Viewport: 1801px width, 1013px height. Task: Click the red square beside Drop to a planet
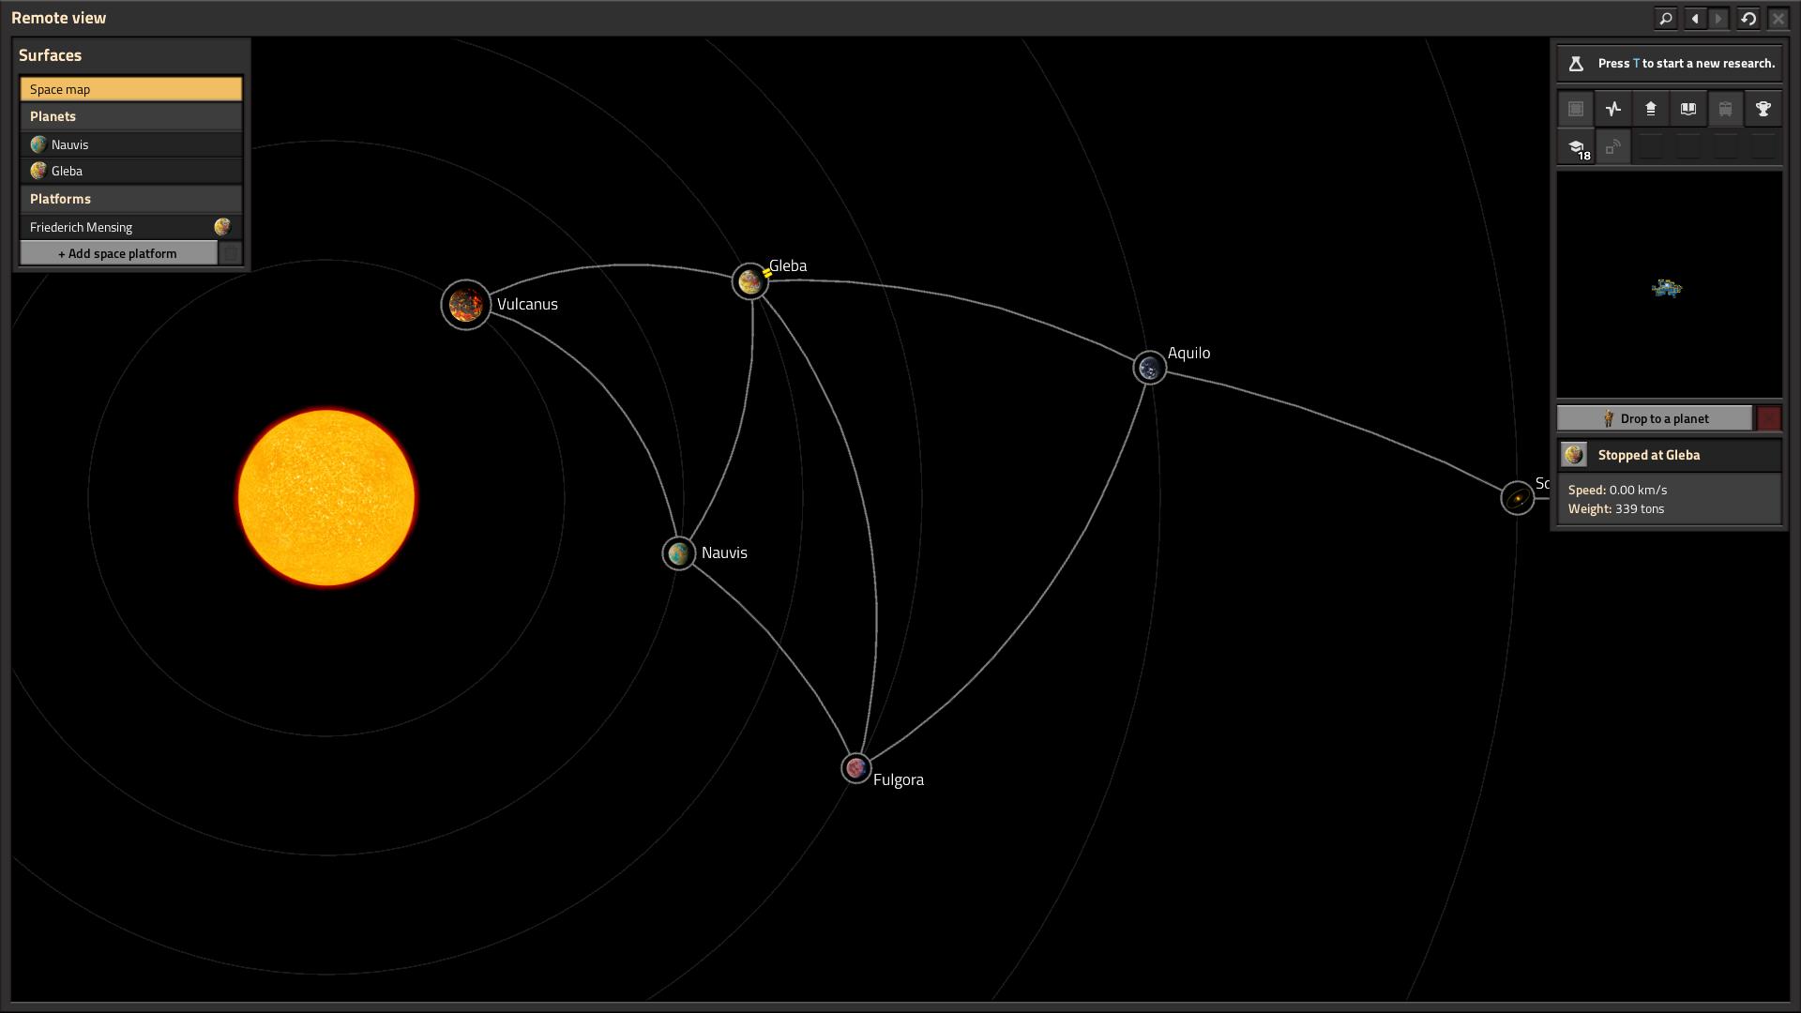pos(1769,418)
